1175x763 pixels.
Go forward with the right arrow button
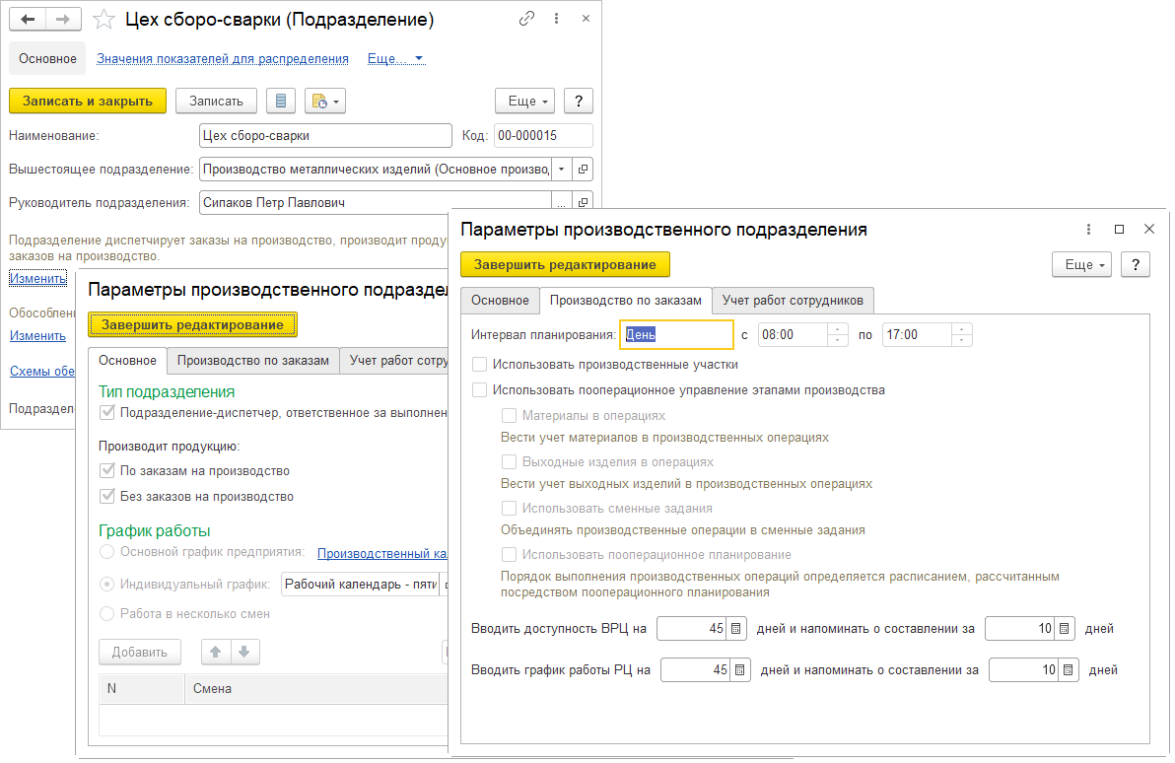point(64,20)
